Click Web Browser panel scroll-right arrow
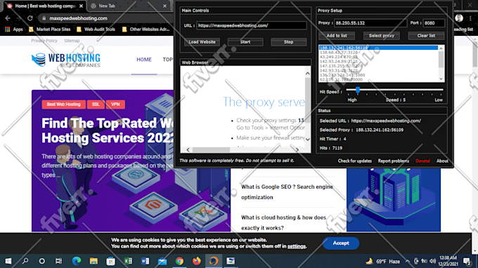Viewport: 478px width, 268px height. [297, 149]
